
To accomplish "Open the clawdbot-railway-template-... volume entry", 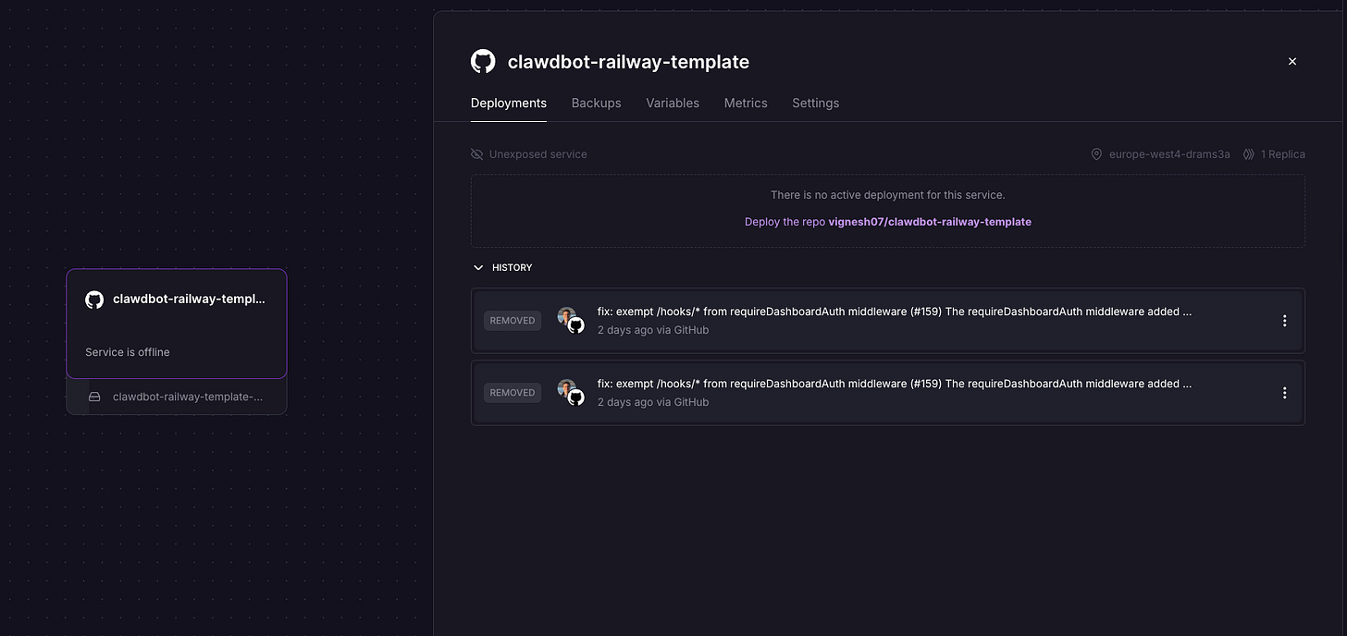I will point(177,397).
